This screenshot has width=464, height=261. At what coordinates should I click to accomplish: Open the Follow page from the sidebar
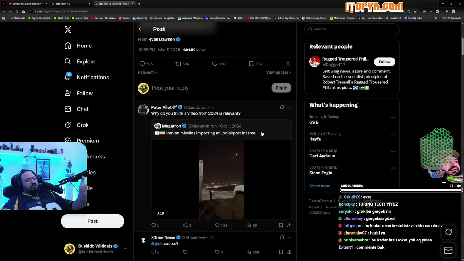pyautogui.click(x=78, y=93)
